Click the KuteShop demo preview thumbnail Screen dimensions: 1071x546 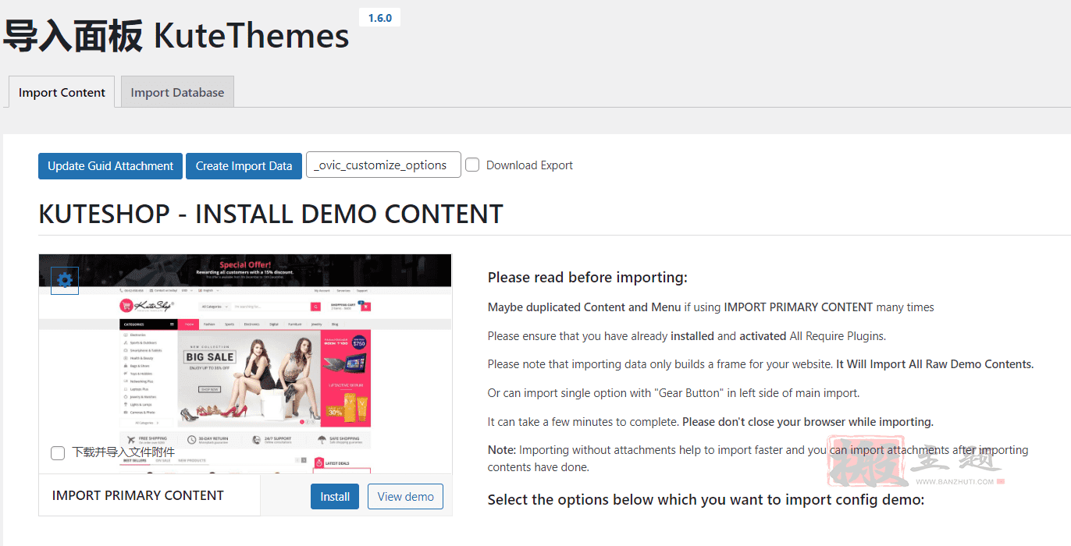(x=245, y=363)
